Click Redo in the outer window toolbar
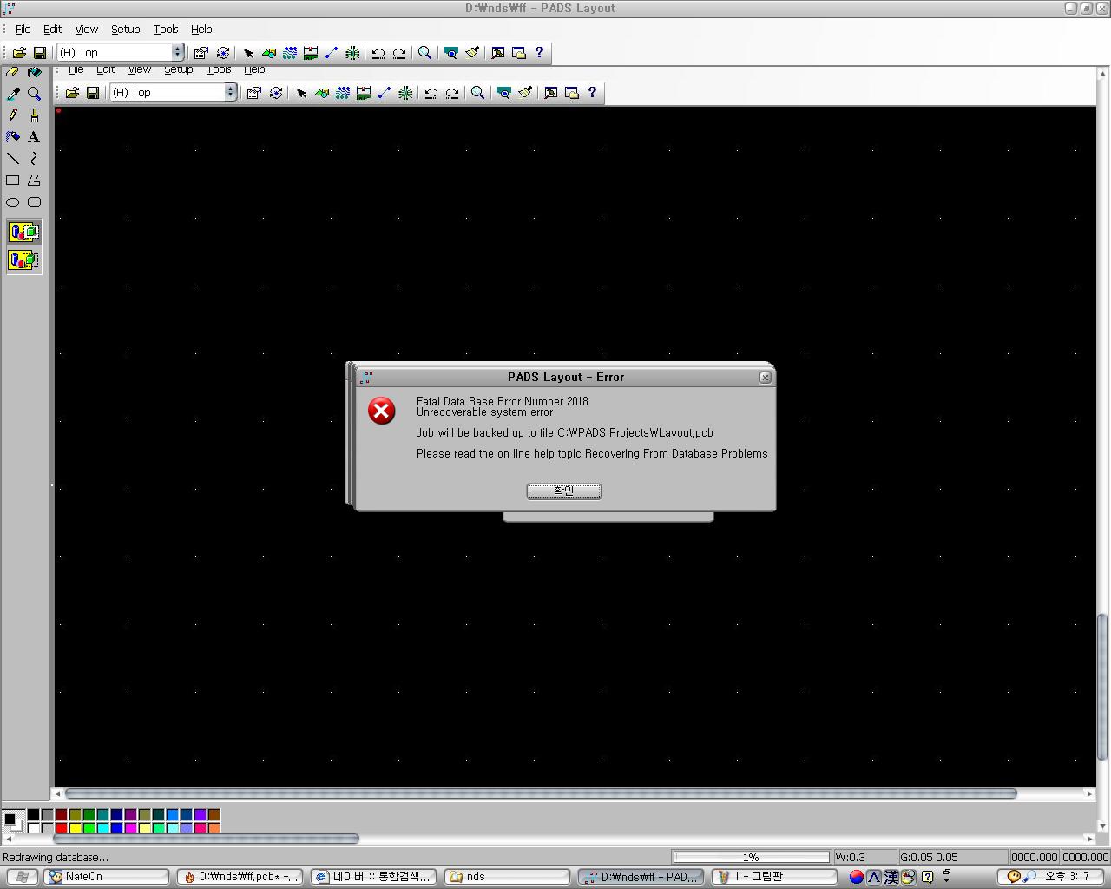1111x889 pixels. pos(399,52)
